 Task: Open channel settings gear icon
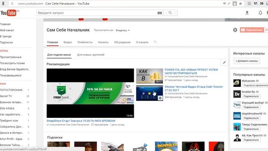tap(235, 30)
